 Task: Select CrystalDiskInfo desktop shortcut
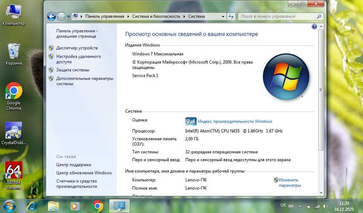(14, 133)
